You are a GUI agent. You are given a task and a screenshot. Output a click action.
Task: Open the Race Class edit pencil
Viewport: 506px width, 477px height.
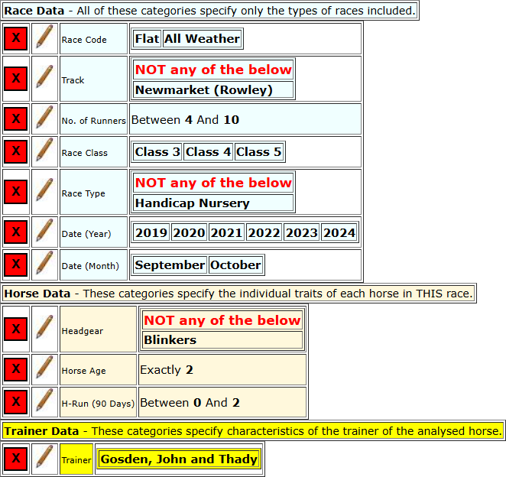(44, 151)
